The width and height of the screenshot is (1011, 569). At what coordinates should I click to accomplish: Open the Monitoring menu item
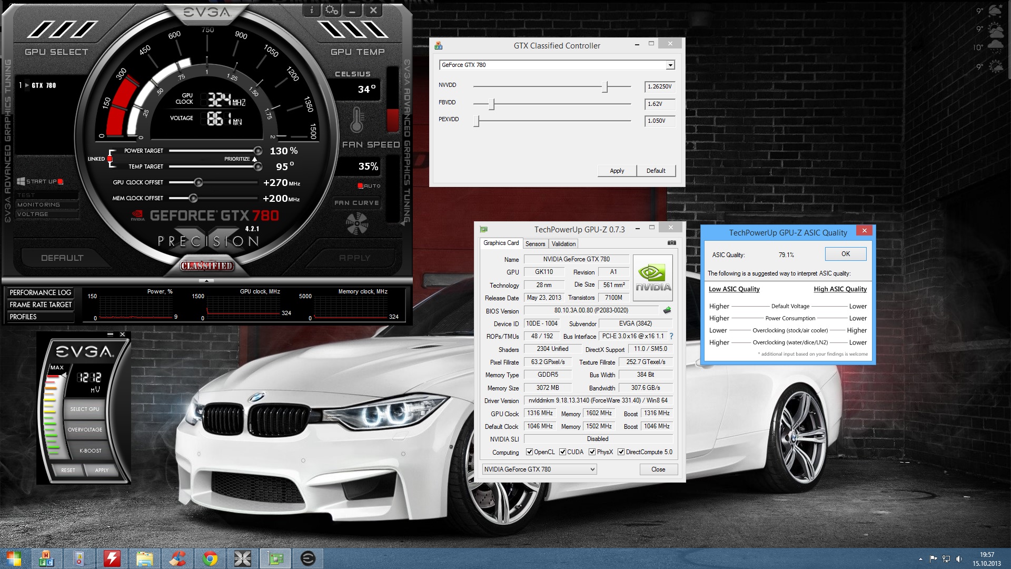coord(47,204)
